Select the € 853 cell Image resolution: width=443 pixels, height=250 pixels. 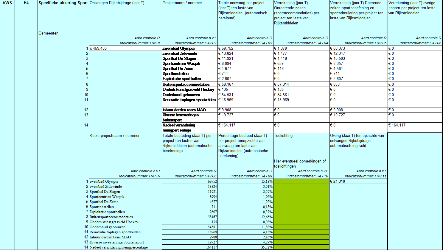click(x=358, y=84)
